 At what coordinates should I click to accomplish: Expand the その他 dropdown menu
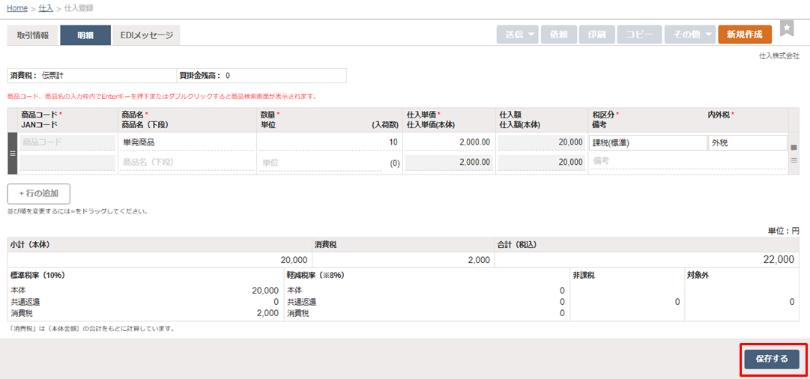[x=689, y=34]
